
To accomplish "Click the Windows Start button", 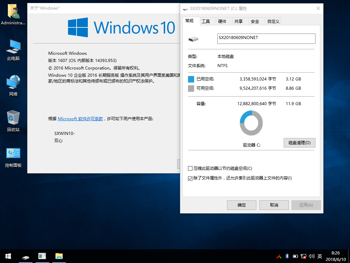I will [x=8, y=256].
